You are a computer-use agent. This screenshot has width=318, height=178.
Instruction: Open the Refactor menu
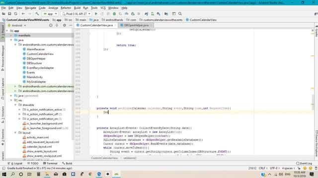point(66,8)
